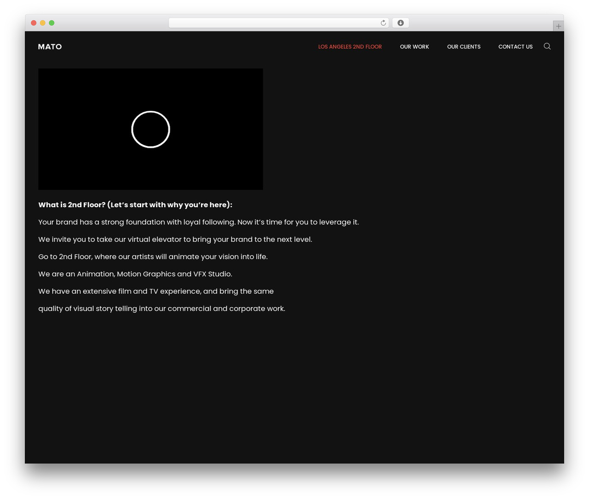Select the line about the virtual elevator

click(175, 239)
